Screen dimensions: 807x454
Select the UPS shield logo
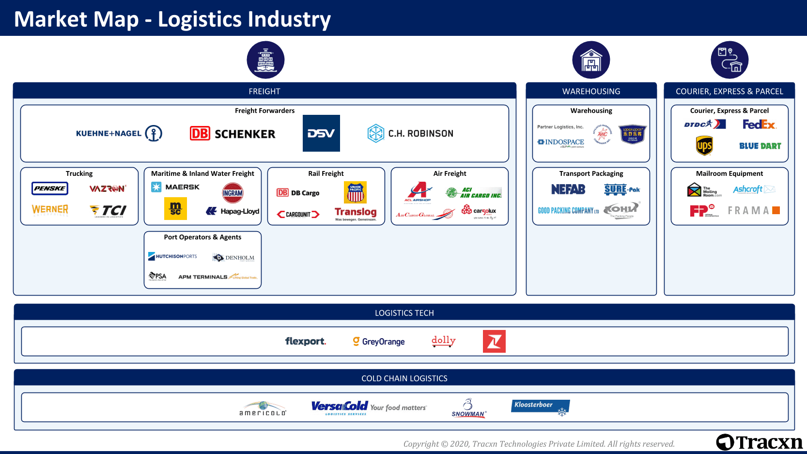[704, 146]
